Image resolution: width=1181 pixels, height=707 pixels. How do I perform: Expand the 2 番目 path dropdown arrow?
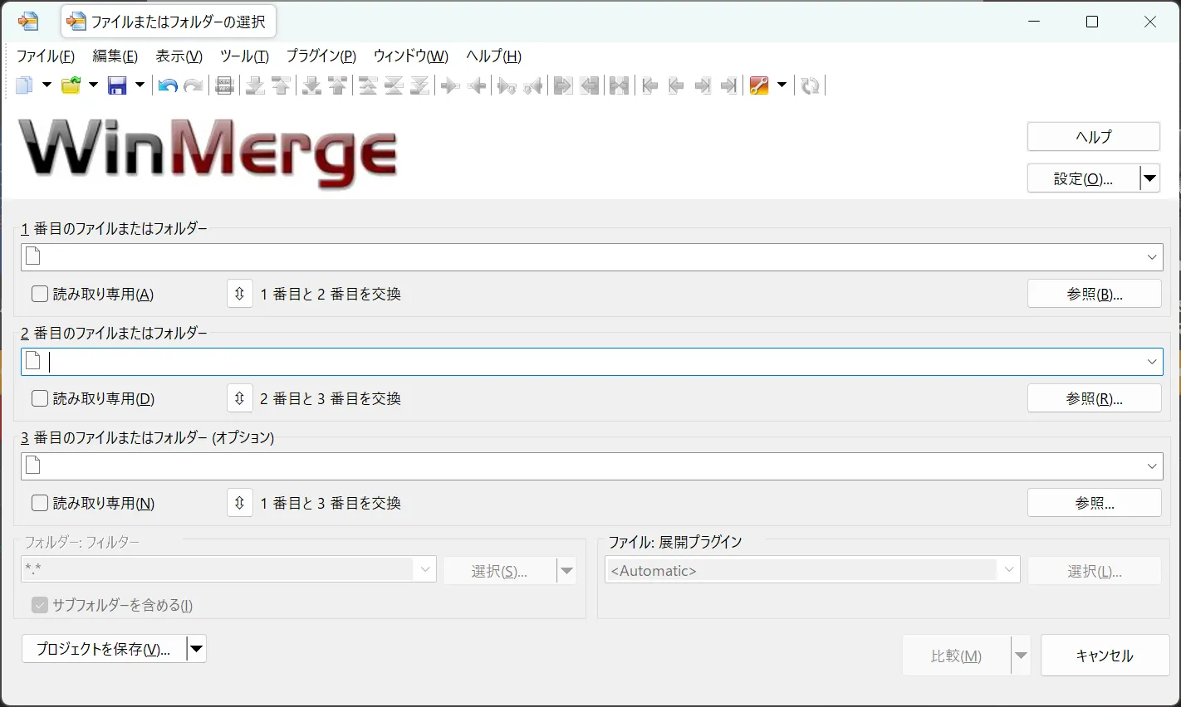[1152, 362]
